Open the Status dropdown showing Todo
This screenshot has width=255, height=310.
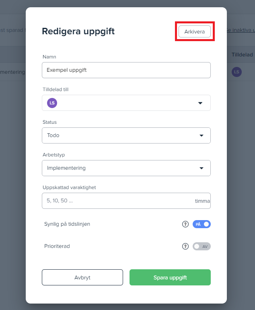pyautogui.click(x=126, y=135)
